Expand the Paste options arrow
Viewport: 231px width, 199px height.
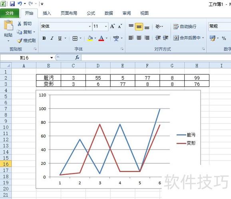coord(8,41)
